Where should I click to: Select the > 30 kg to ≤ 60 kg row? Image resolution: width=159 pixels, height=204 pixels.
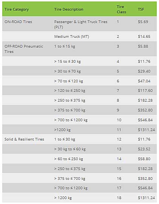point(79,149)
